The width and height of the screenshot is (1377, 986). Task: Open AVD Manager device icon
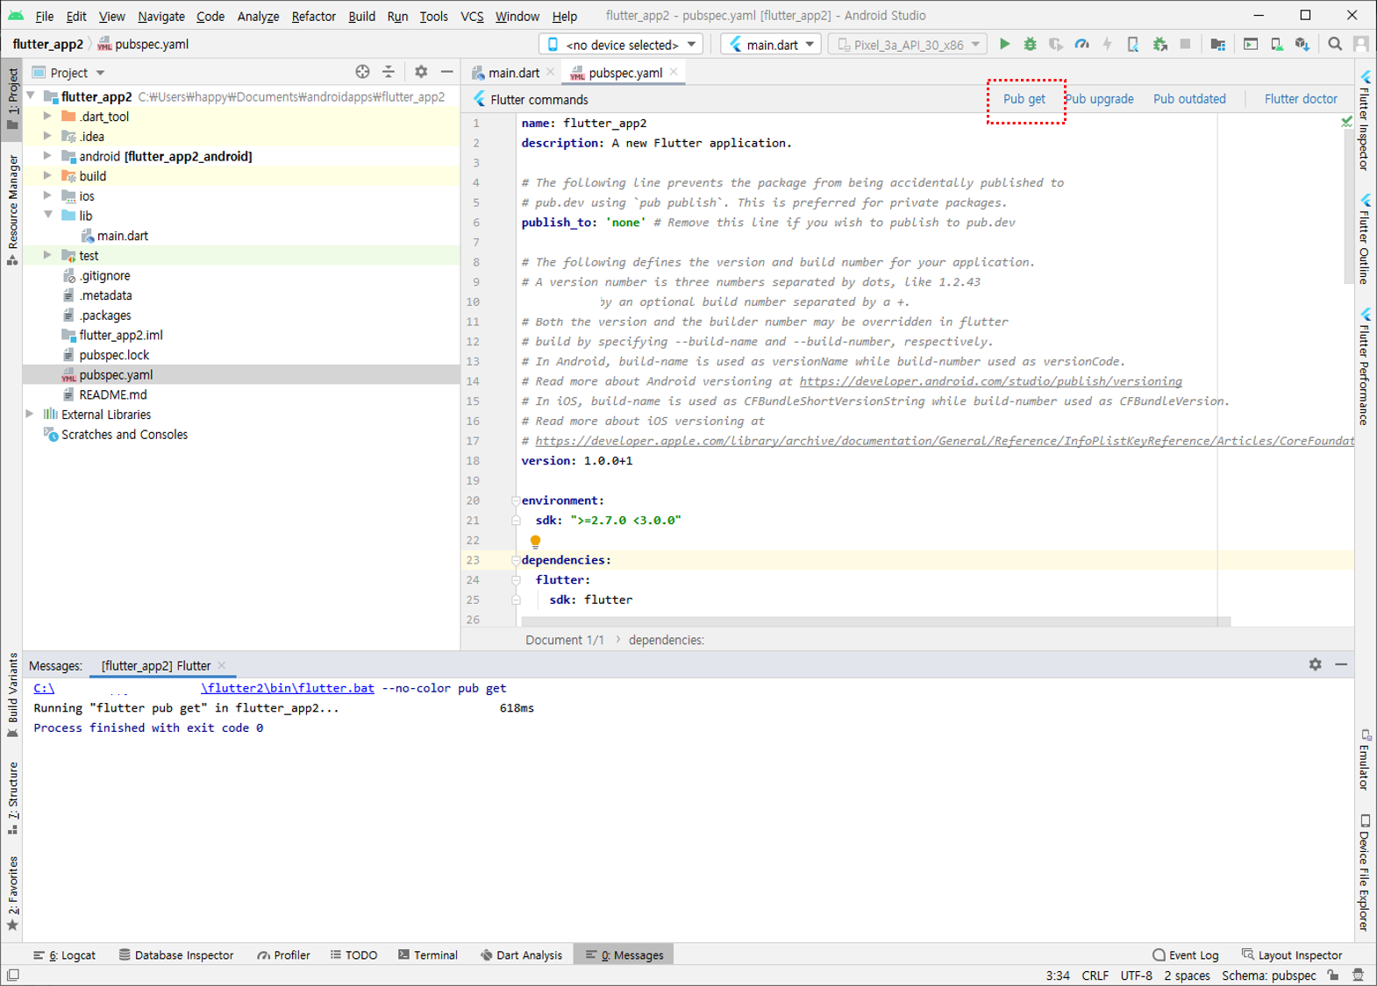click(1277, 44)
